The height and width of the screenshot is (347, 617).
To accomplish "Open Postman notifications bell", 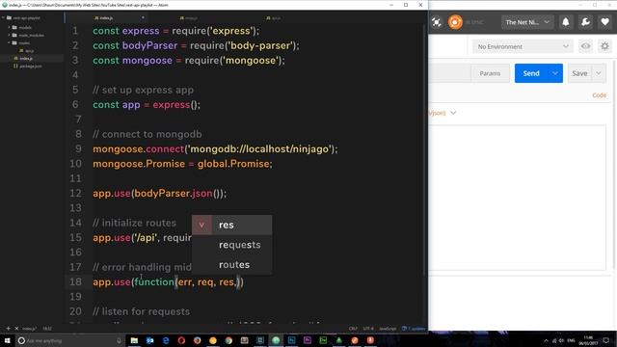I will point(566,22).
